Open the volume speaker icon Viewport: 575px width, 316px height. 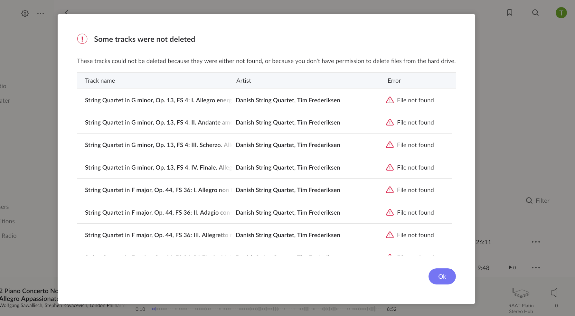click(x=554, y=293)
